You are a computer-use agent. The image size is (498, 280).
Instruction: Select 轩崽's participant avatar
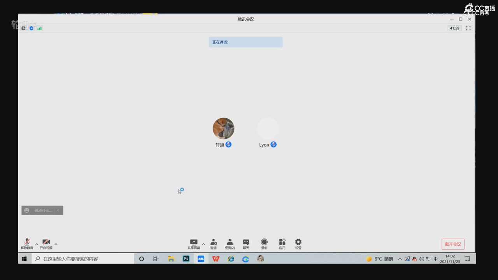pos(223,128)
